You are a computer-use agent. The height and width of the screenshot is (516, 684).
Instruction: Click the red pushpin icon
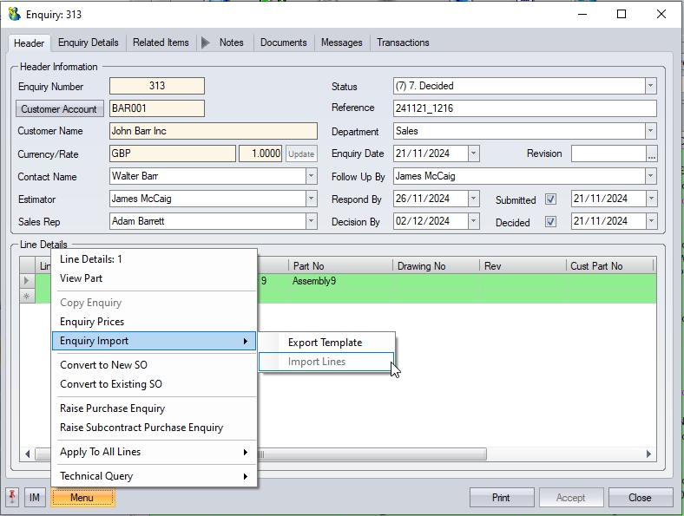12,498
